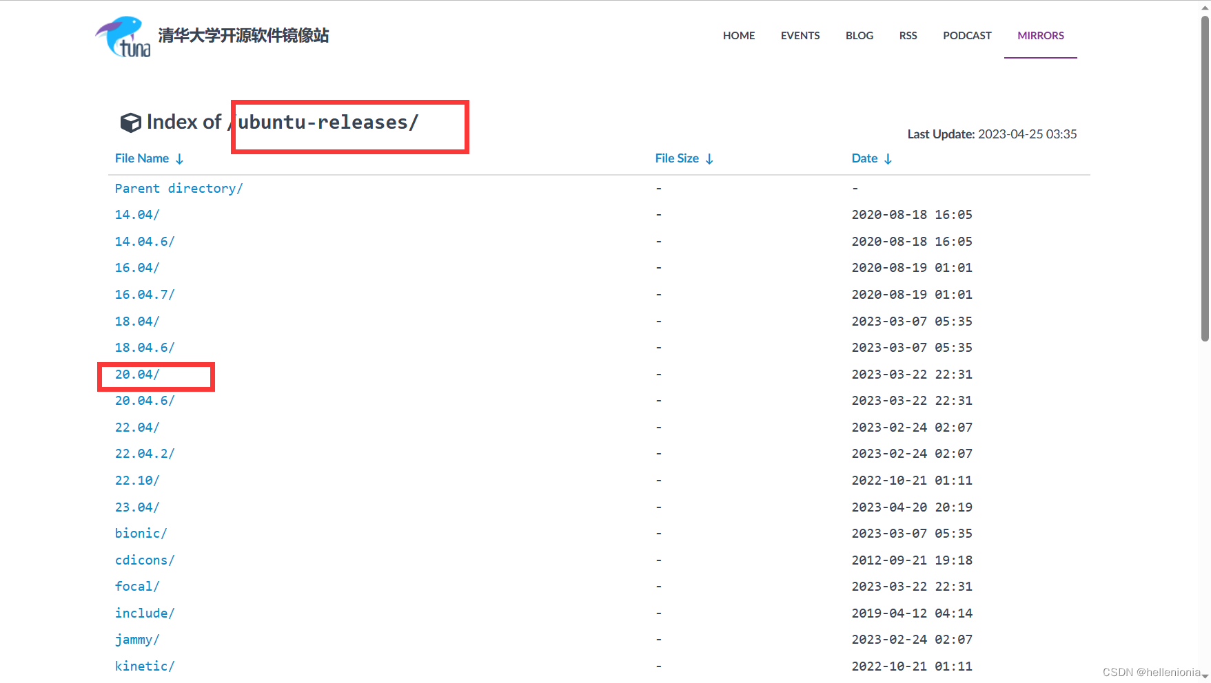Click the File Name sort arrow
This screenshot has height=683, width=1211.
[179, 159]
